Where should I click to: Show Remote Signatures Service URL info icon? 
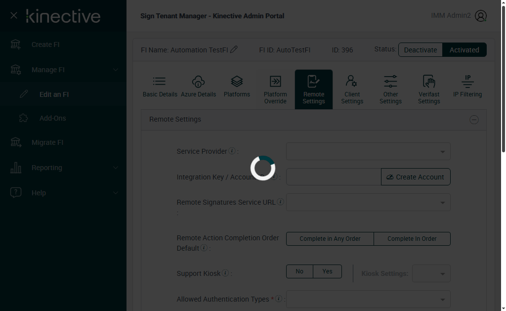coord(281,202)
